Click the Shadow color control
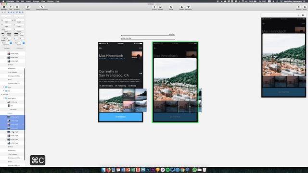308x173 pixels. click(x=4, y=38)
